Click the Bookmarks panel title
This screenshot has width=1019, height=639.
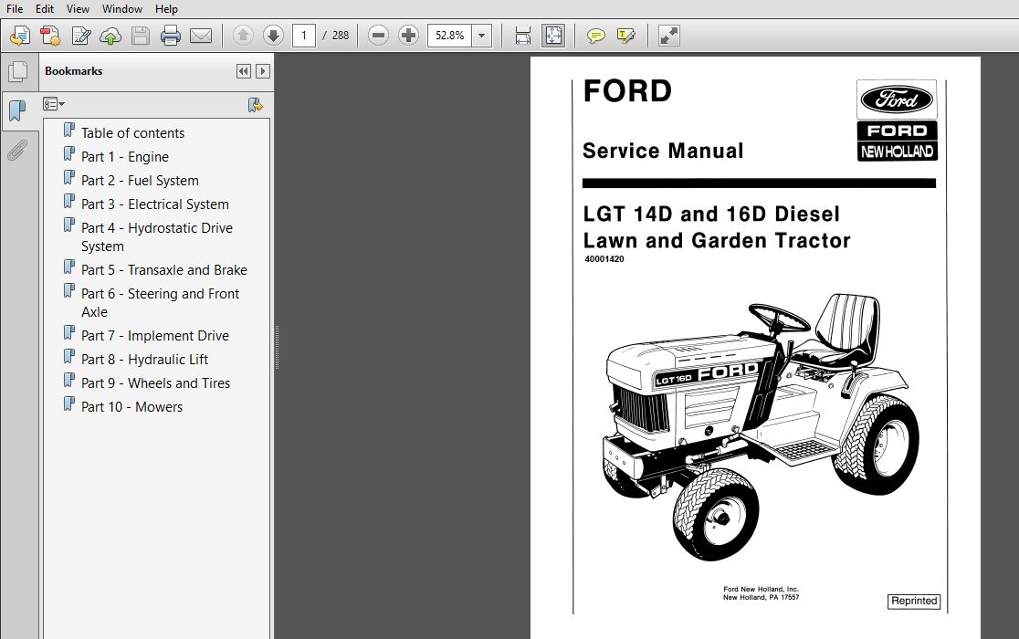tap(73, 71)
